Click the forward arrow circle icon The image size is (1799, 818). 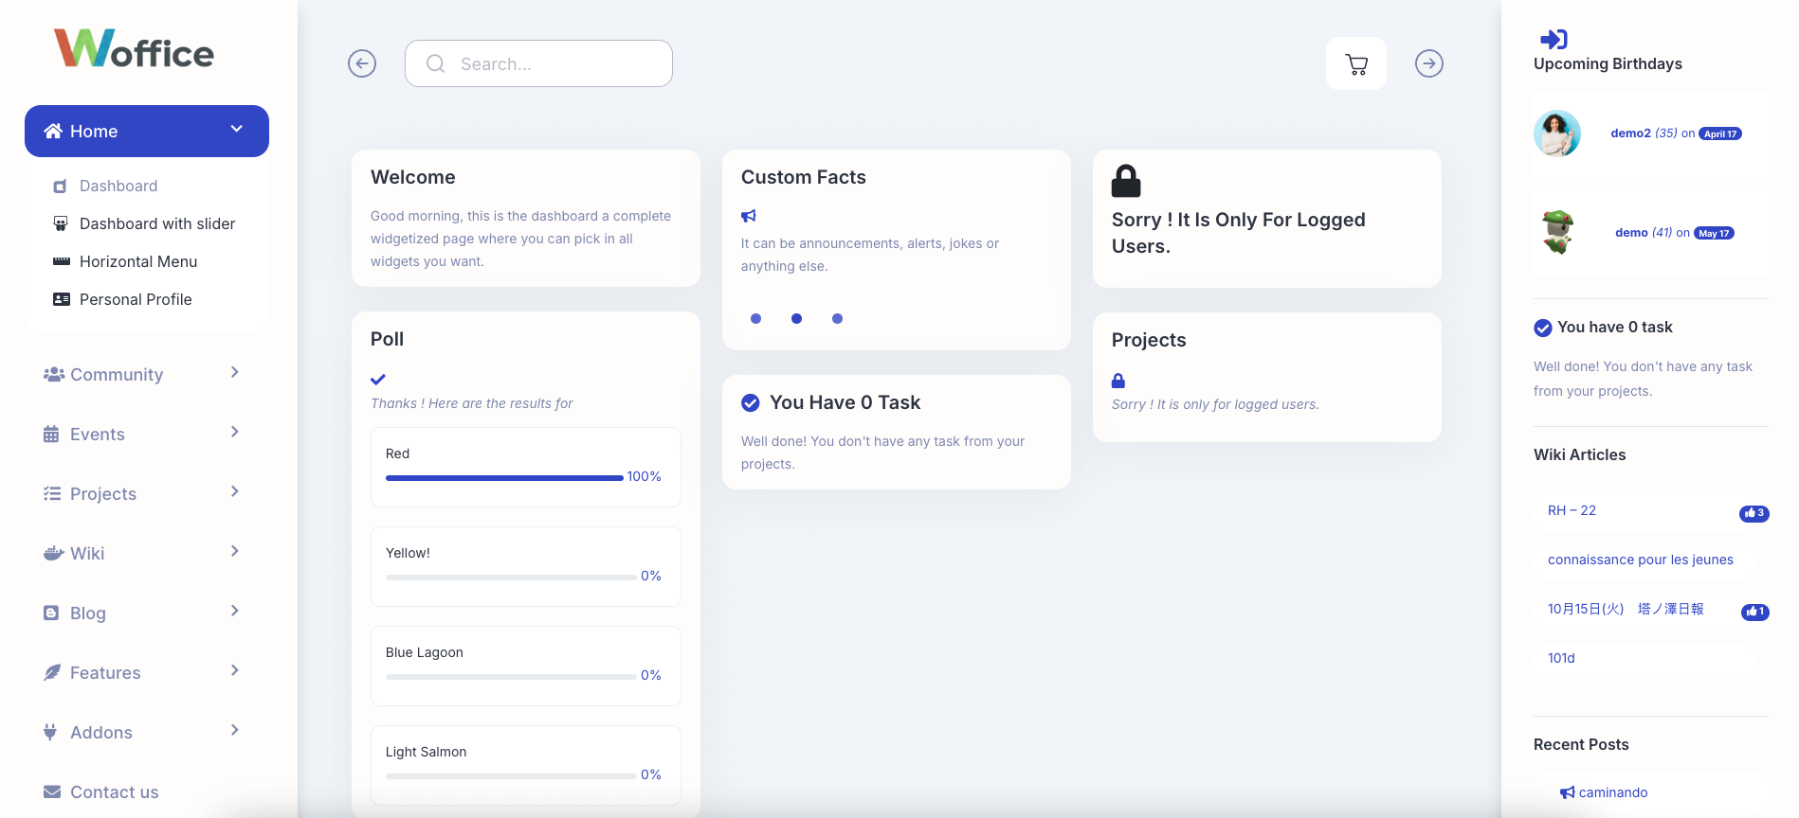1429,63
